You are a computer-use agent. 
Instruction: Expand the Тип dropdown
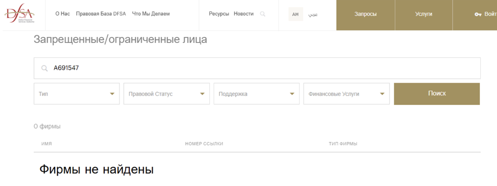[76, 93]
